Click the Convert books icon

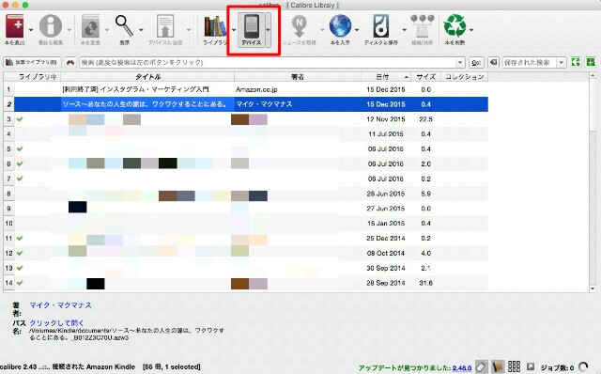pos(90,26)
